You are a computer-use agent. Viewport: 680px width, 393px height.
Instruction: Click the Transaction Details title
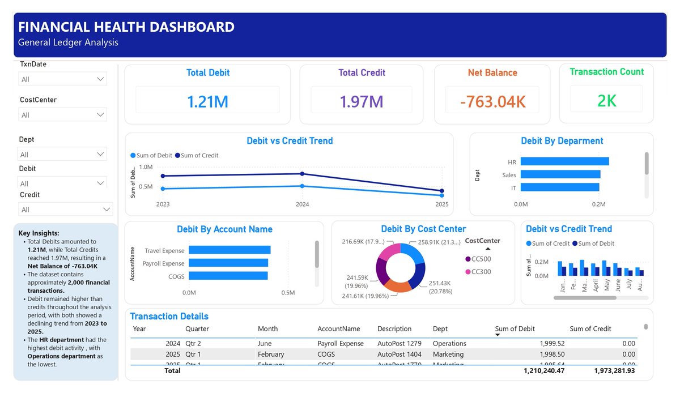tap(169, 316)
